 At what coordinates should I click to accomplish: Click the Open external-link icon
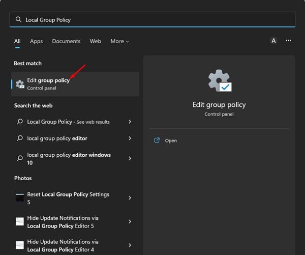point(157,140)
